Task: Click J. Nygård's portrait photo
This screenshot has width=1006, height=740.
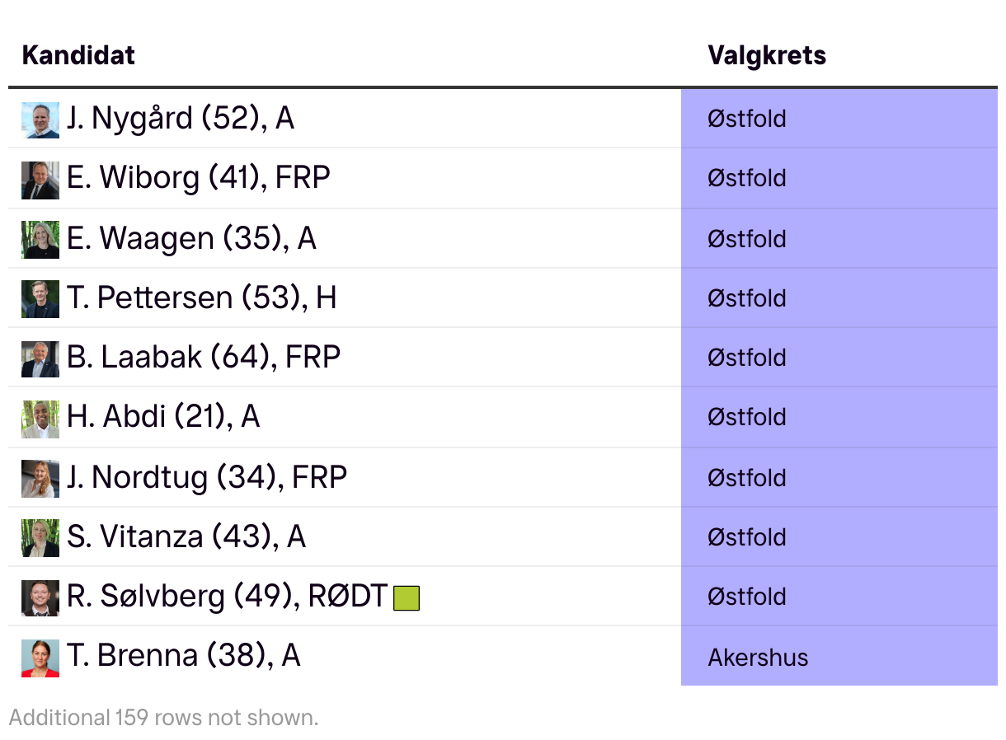Action: [40, 119]
